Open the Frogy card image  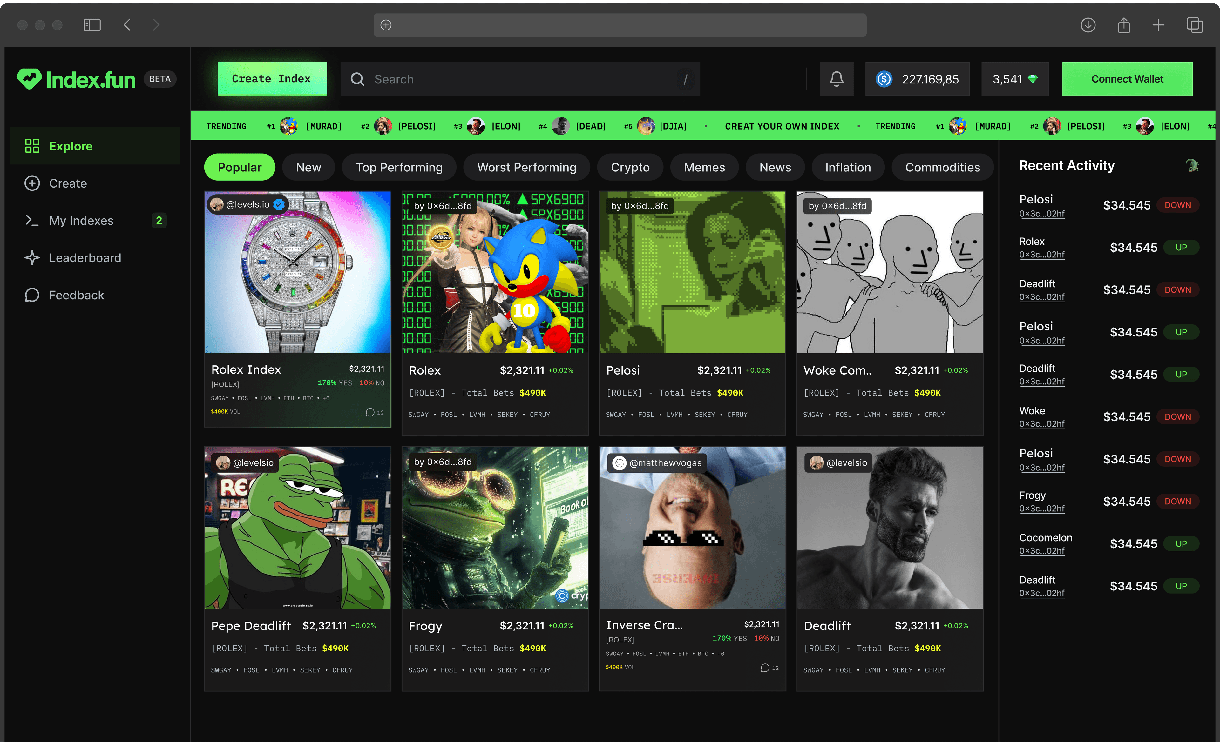[495, 528]
